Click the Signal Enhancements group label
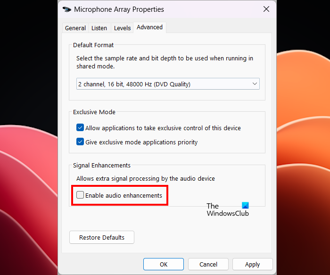Viewport: 330px width, 275px height. 102,165
